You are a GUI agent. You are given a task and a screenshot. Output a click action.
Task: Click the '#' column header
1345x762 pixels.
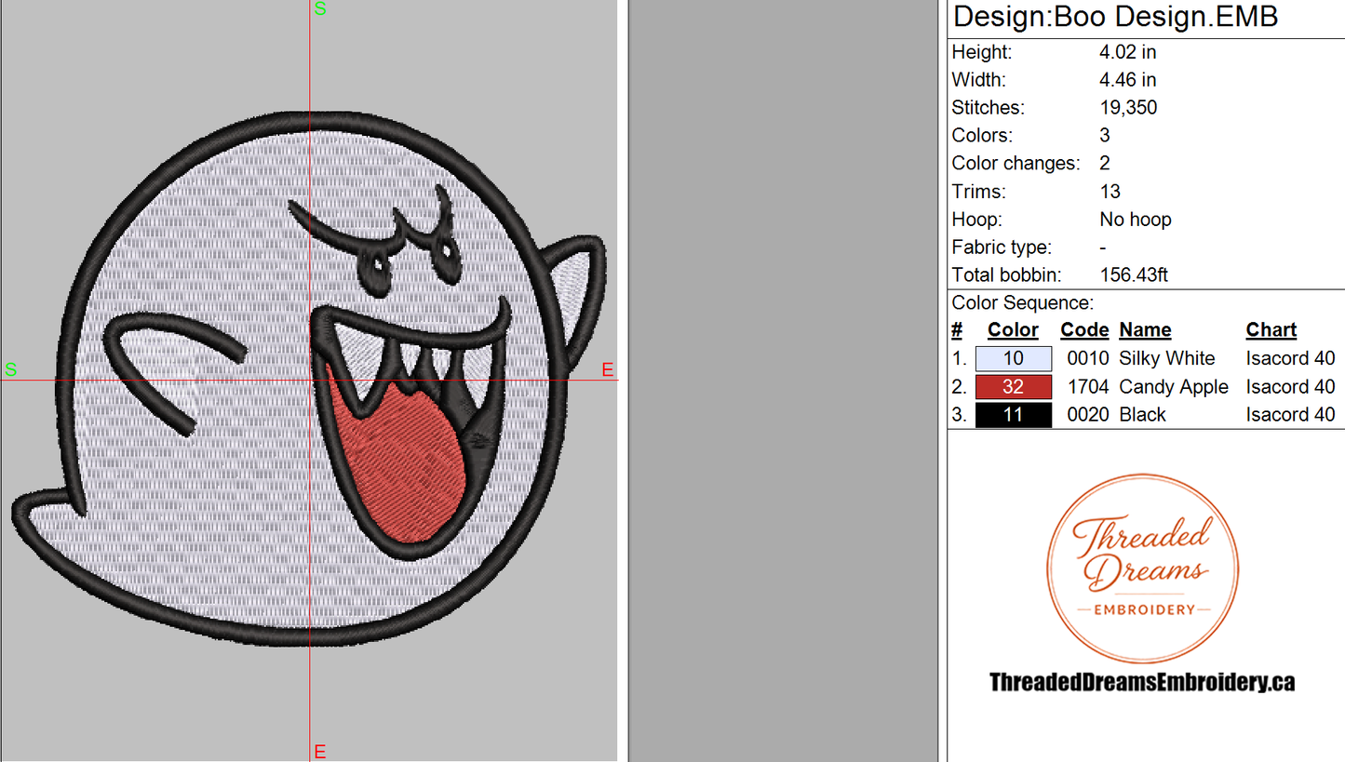[x=957, y=330]
